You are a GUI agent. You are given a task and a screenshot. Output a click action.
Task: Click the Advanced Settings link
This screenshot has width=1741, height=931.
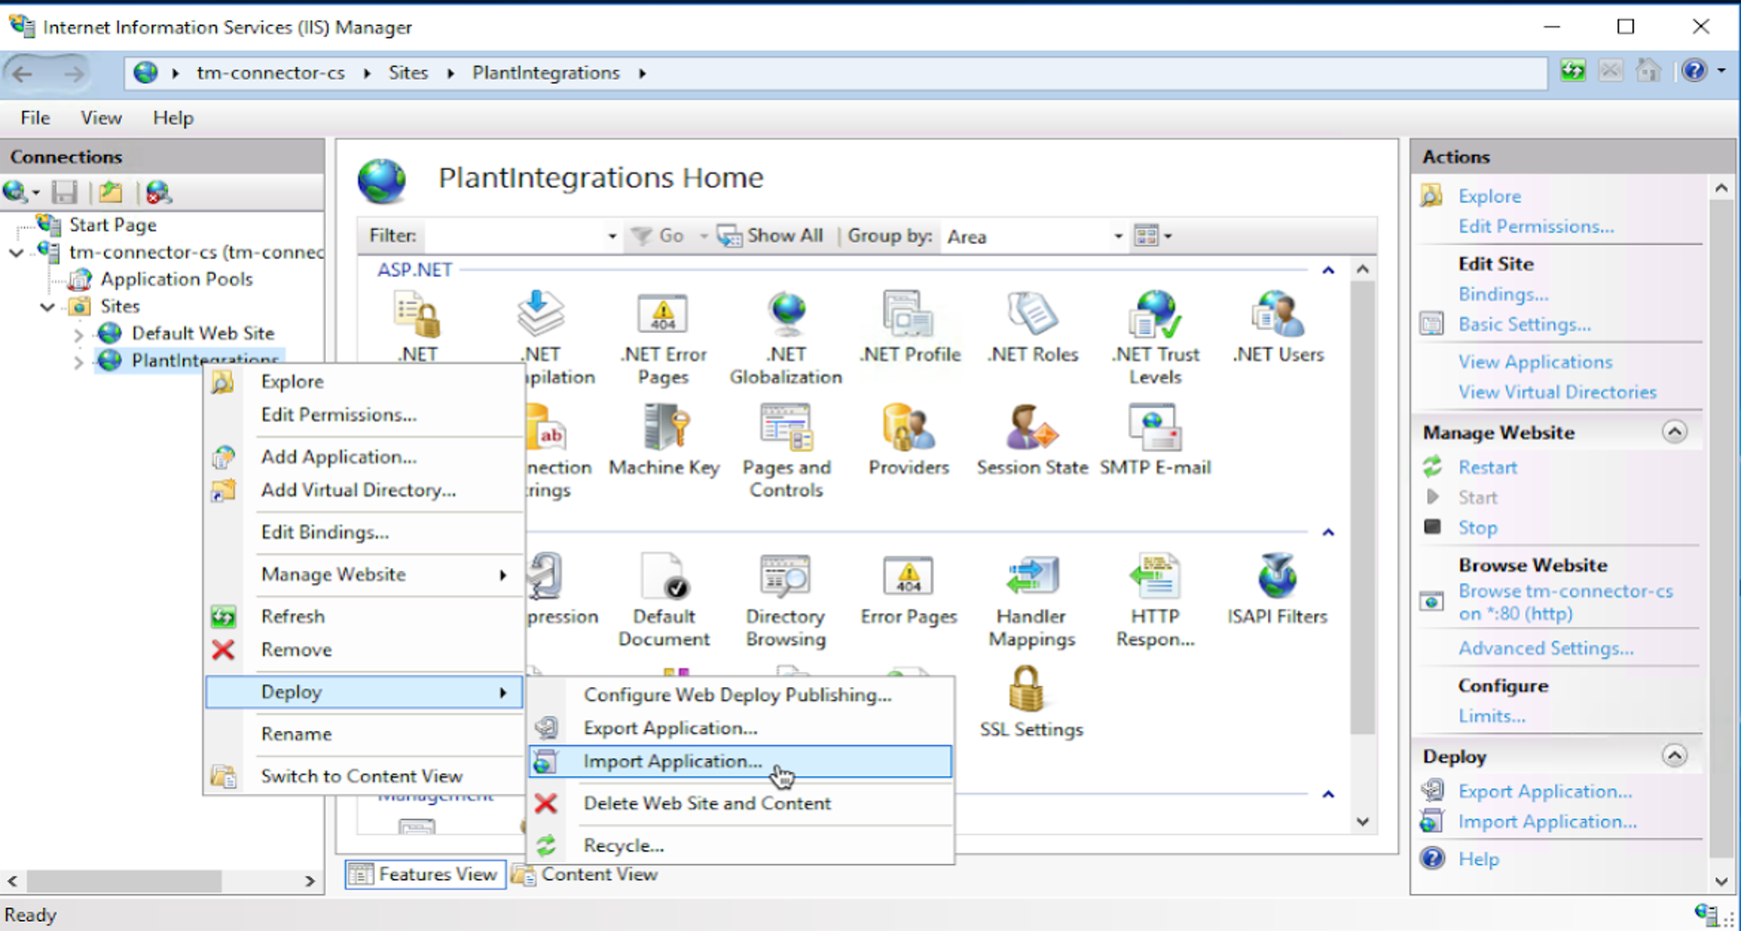[1545, 648]
